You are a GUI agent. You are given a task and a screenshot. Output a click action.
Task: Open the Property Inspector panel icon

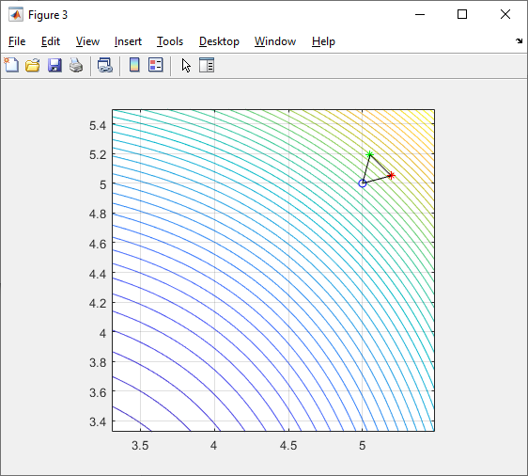tap(207, 65)
